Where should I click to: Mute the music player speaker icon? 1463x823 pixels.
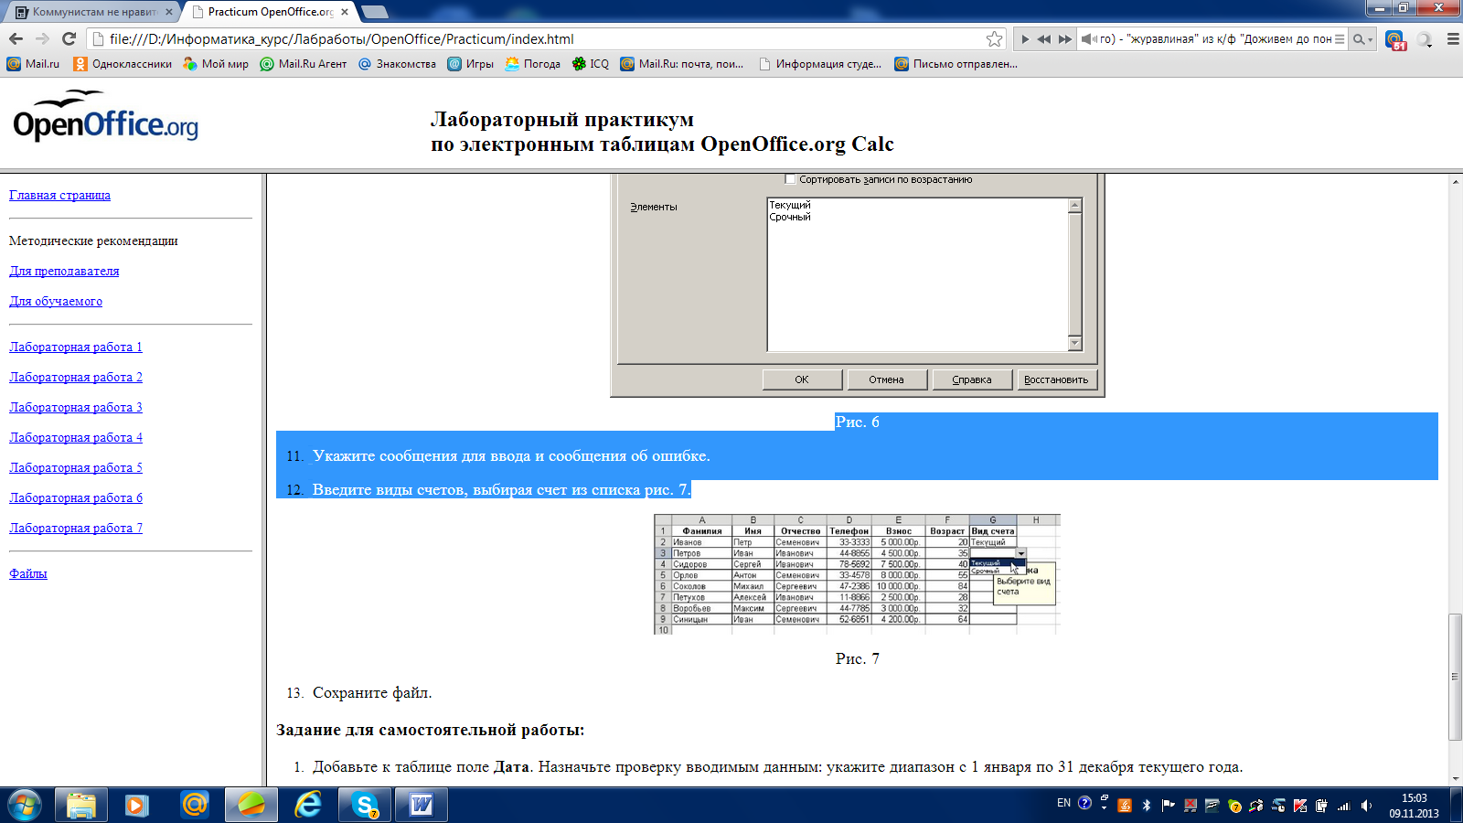point(1087,39)
